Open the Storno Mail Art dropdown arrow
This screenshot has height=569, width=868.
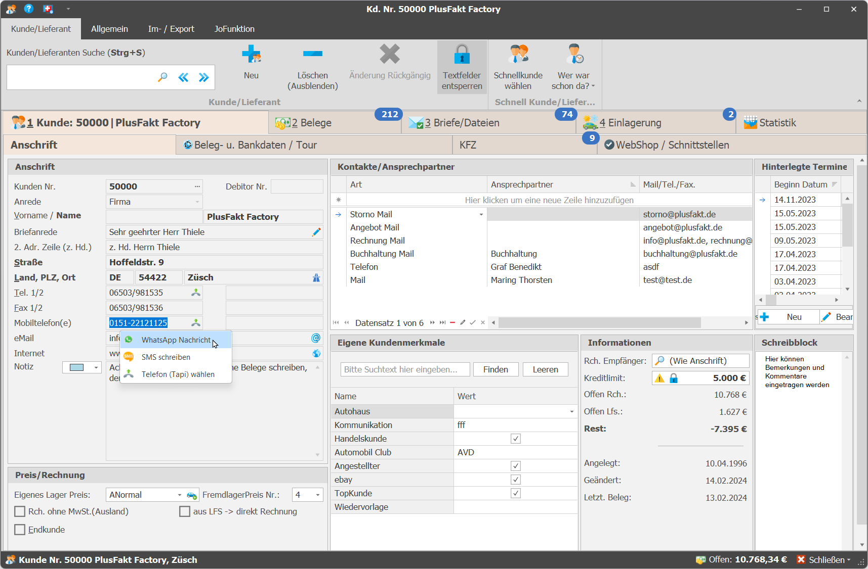(481, 214)
